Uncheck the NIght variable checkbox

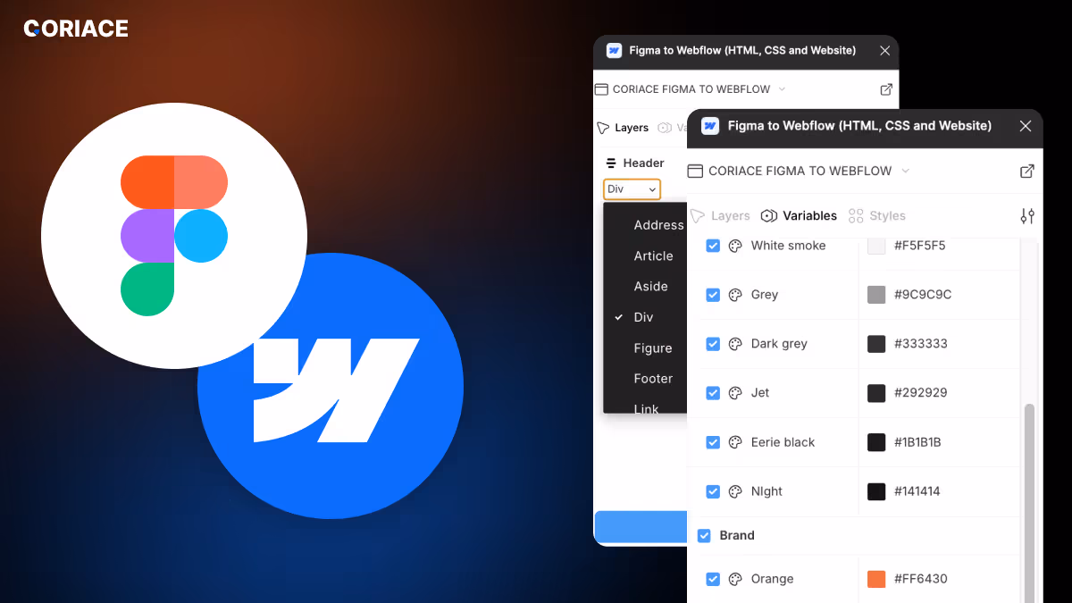713,491
